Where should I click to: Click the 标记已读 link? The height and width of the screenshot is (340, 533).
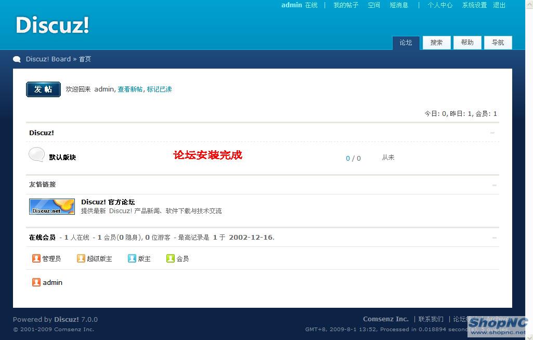(159, 89)
